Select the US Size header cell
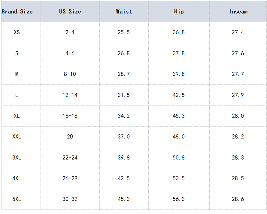Screen dimensions: 267x214 (70, 12)
